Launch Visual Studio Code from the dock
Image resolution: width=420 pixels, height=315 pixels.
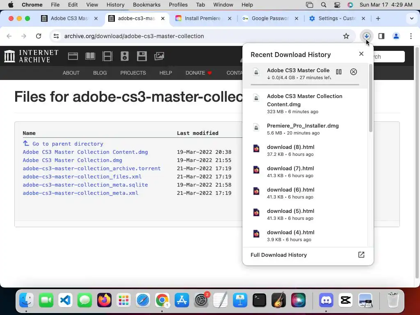coord(65,300)
